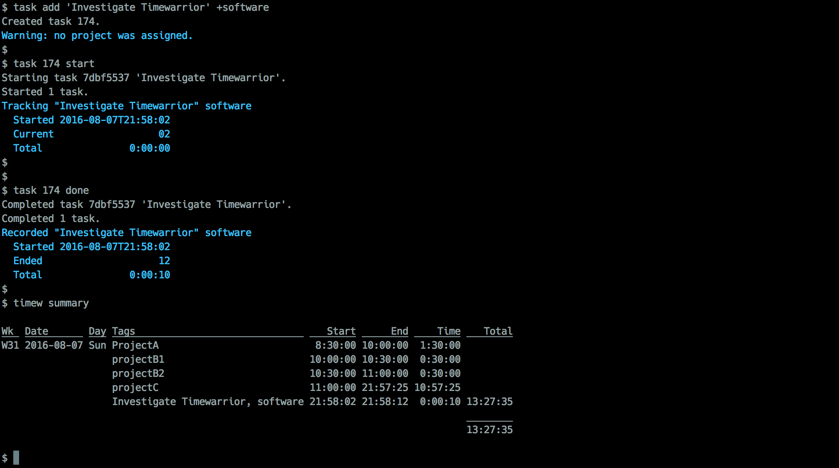Click the final 13:27:35 grand total below the line
839x468 pixels.
point(490,430)
